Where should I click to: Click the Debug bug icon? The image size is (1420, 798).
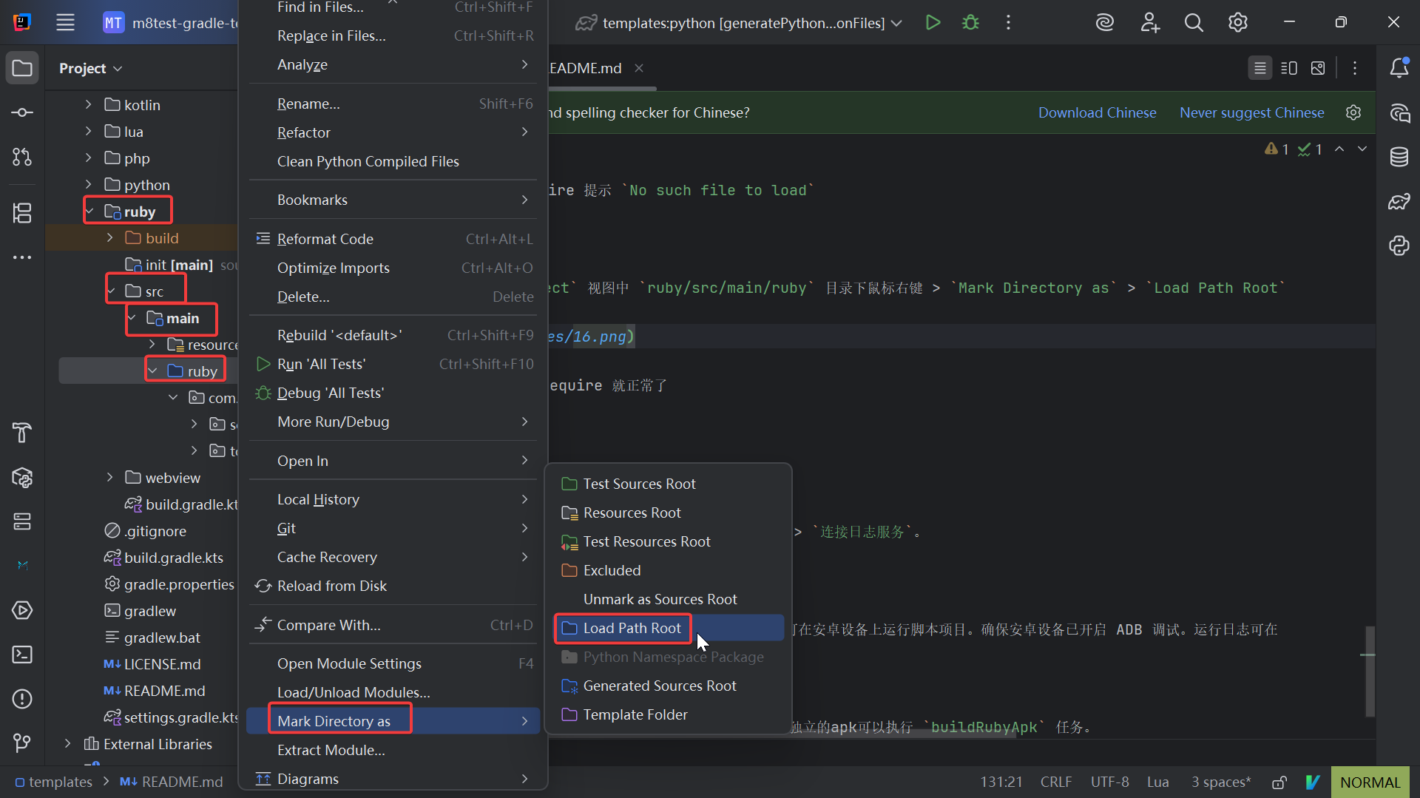970,23
